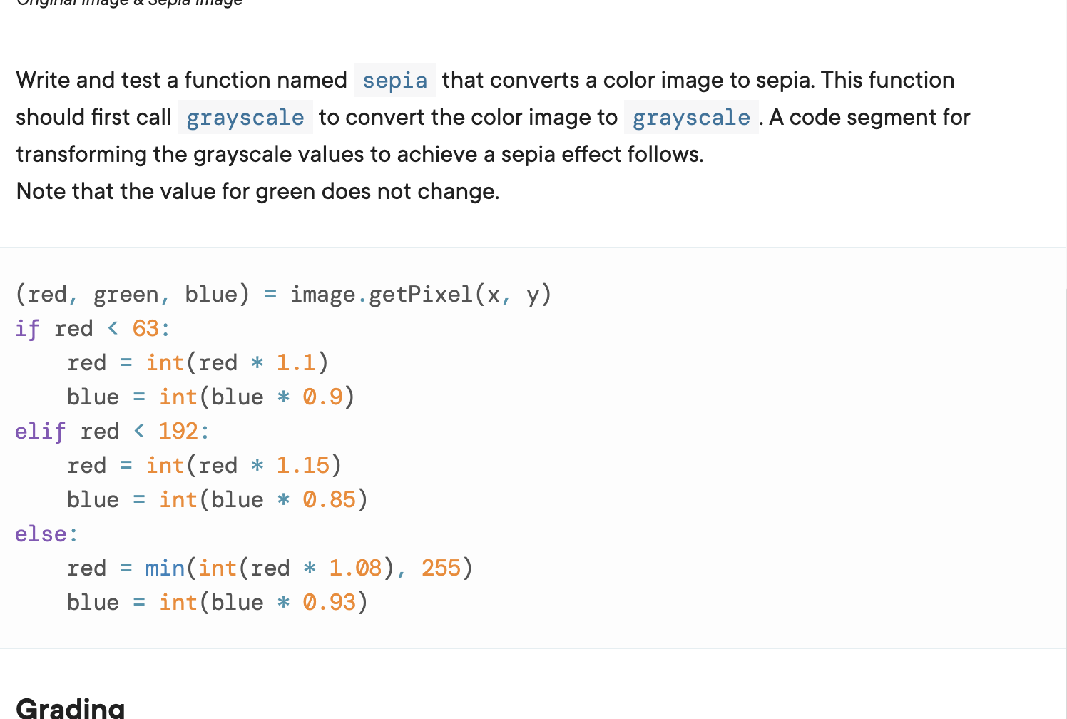The width and height of the screenshot is (1067, 719).
Task: Click the first grayscale code word
Action: (x=245, y=118)
